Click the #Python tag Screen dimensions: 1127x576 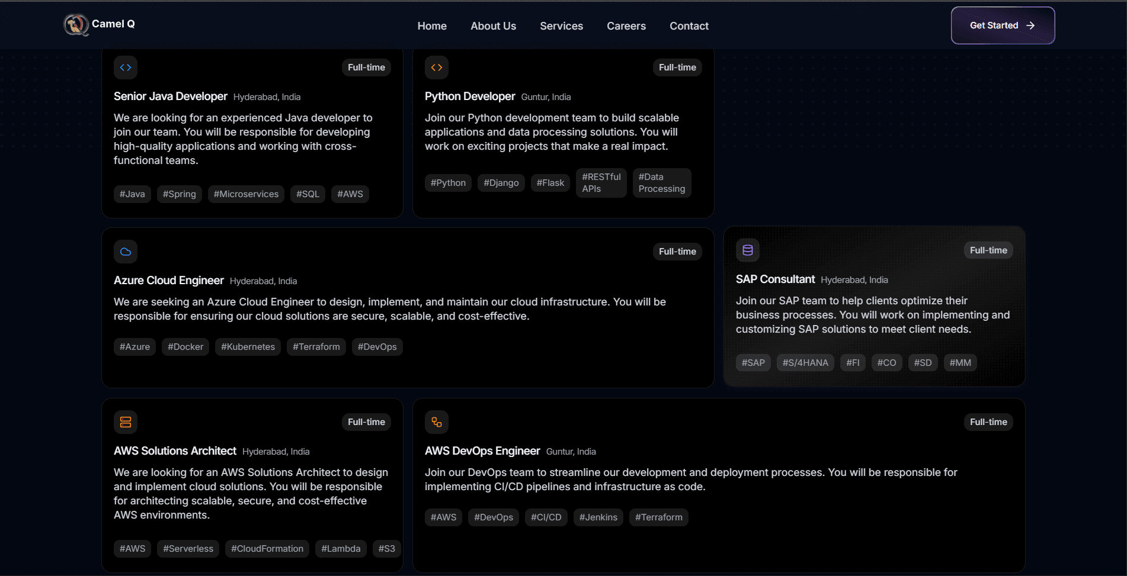click(448, 183)
